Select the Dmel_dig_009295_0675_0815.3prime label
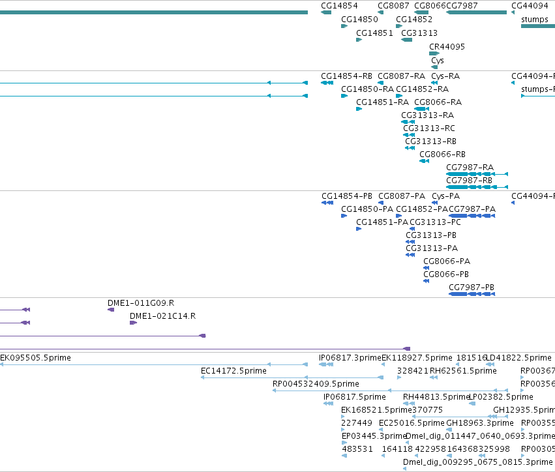This screenshot has height=472, width=555. [478, 462]
